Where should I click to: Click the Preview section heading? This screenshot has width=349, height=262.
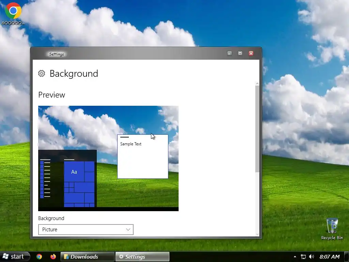point(52,95)
